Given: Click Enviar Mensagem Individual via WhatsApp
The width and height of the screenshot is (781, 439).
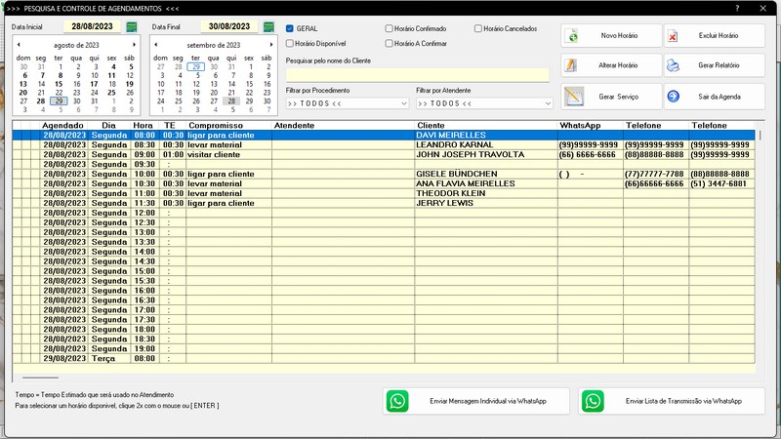Looking at the screenshot, I should pos(476,401).
